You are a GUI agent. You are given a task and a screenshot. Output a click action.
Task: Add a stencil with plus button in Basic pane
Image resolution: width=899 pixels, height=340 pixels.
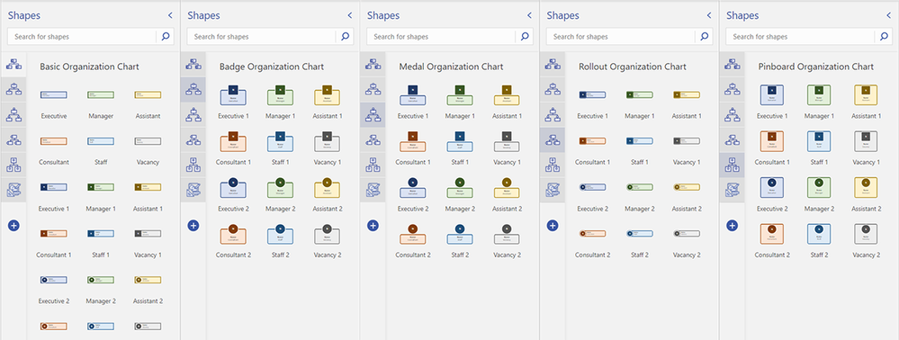13,226
